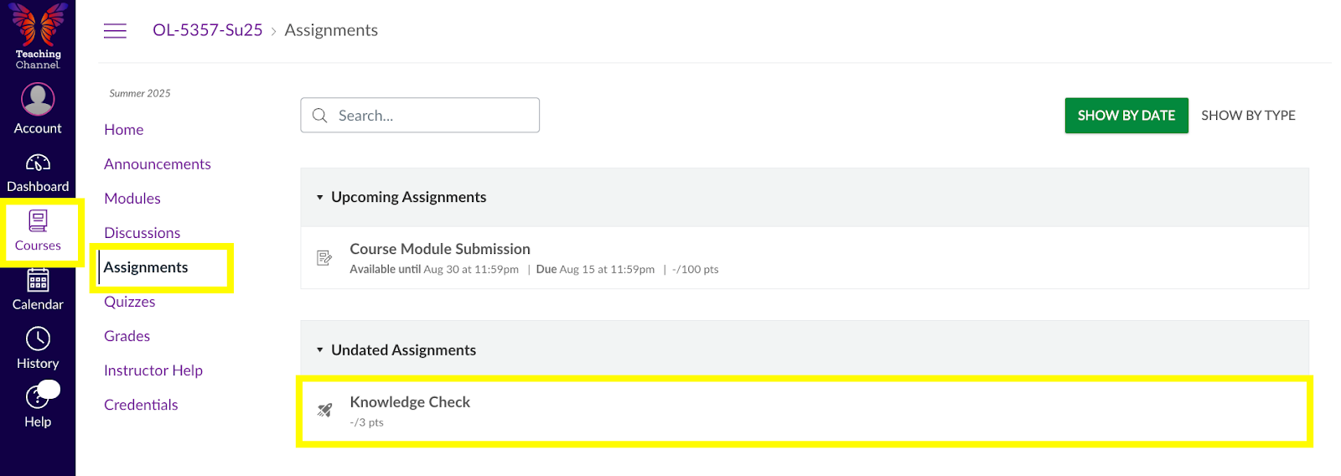
Task: Open the Account avatar menu
Action: click(x=38, y=100)
